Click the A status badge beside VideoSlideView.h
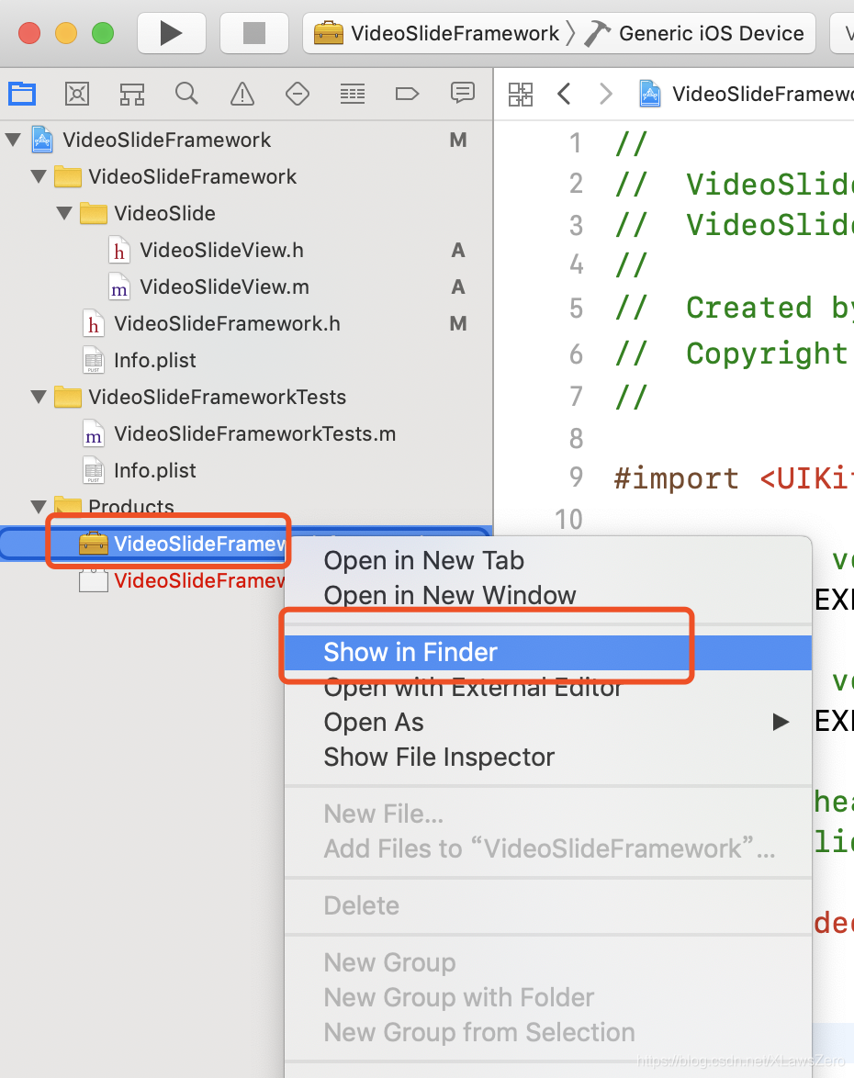854x1078 pixels. [458, 251]
